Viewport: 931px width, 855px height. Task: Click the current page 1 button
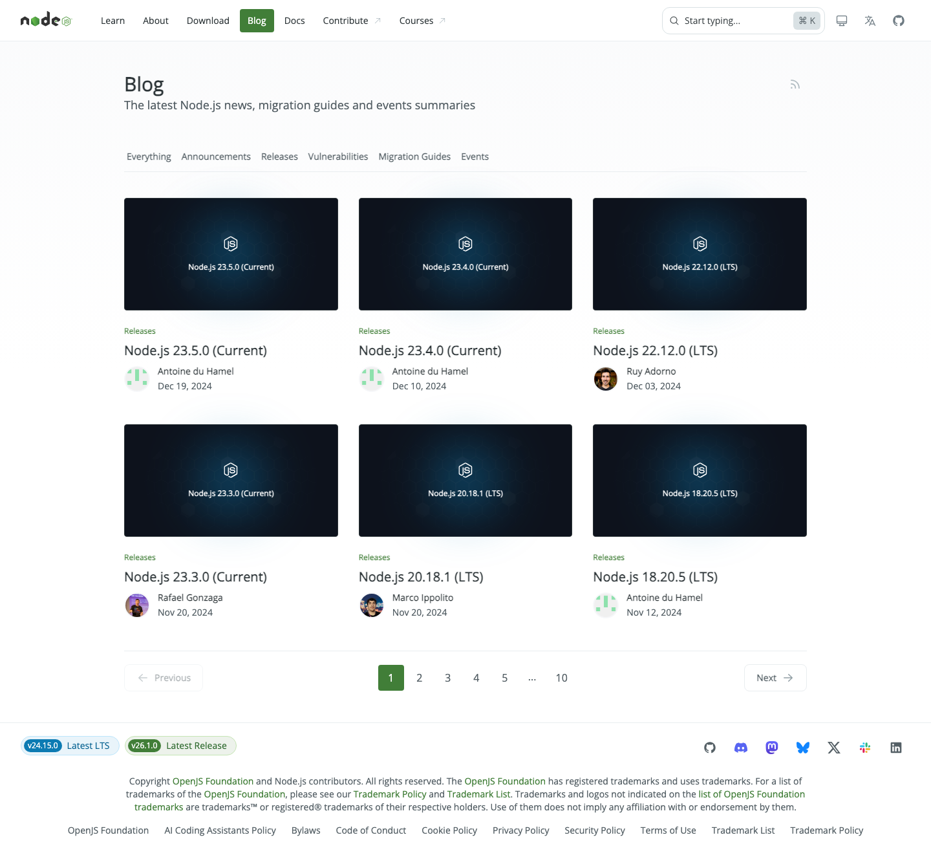391,678
